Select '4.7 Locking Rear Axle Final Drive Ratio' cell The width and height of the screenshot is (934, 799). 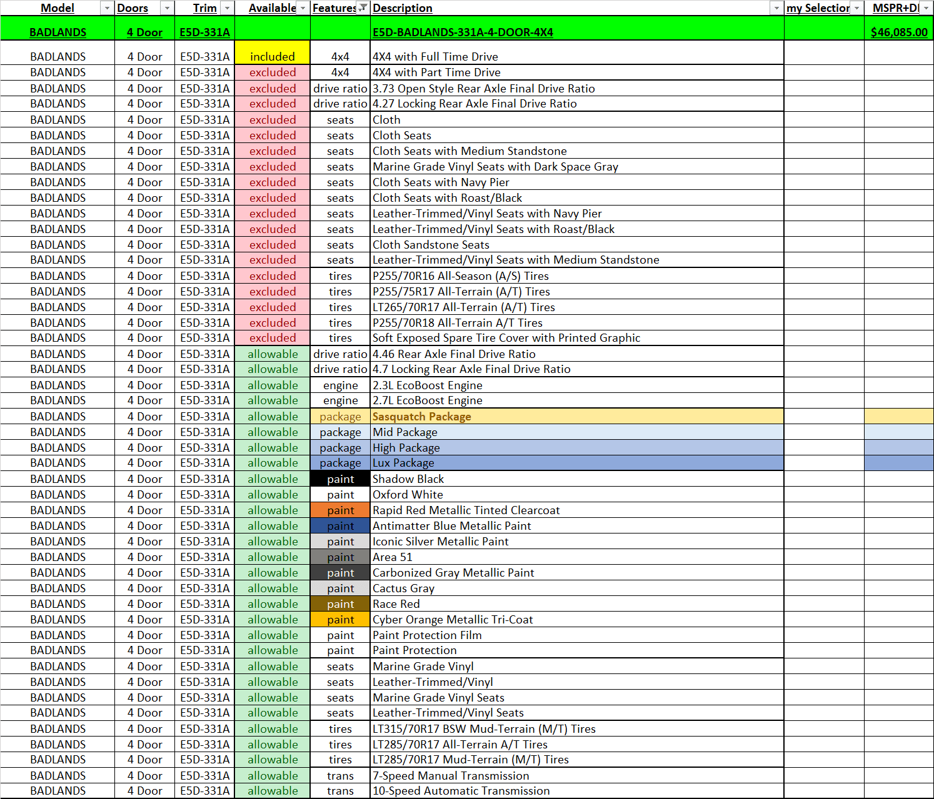click(x=578, y=369)
